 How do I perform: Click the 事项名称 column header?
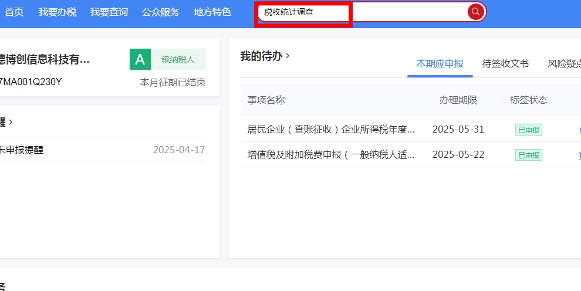tap(266, 100)
